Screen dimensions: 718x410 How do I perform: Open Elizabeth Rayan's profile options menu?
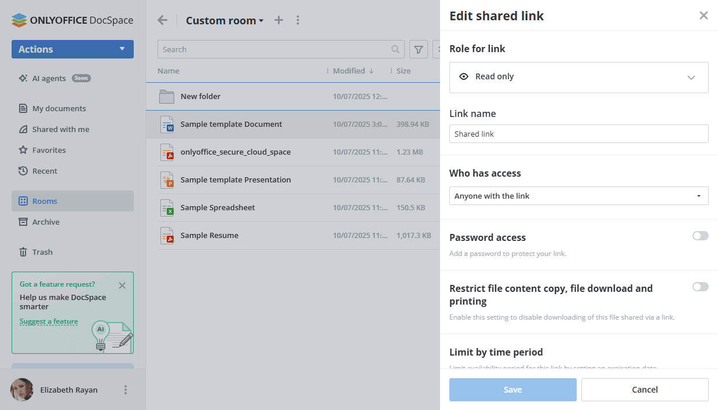pos(126,390)
